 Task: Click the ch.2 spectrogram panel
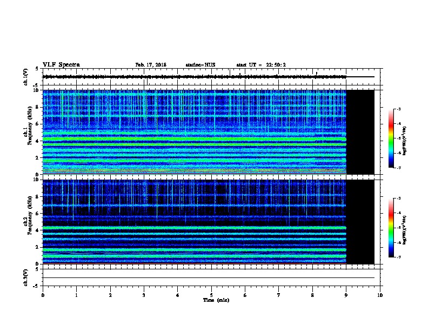tap(208, 222)
